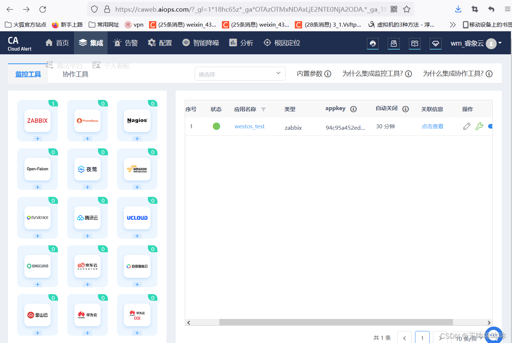Image resolution: width=512 pixels, height=343 pixels.
Task: Click the header icon right of the headset
Action: click(x=394, y=43)
